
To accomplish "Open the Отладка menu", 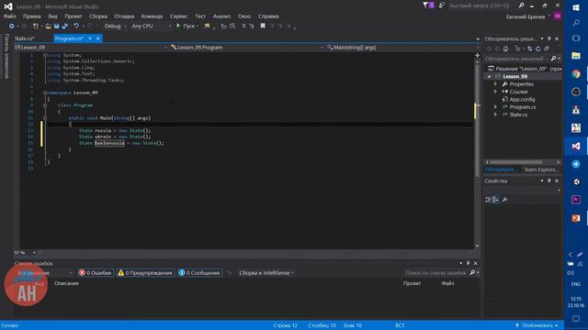I will (x=124, y=16).
